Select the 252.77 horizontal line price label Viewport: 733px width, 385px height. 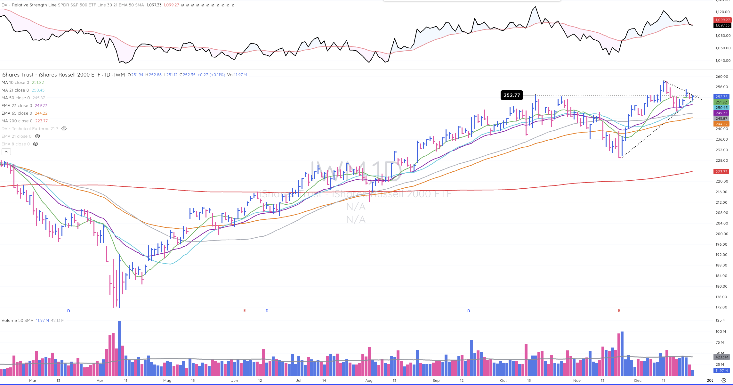[511, 95]
